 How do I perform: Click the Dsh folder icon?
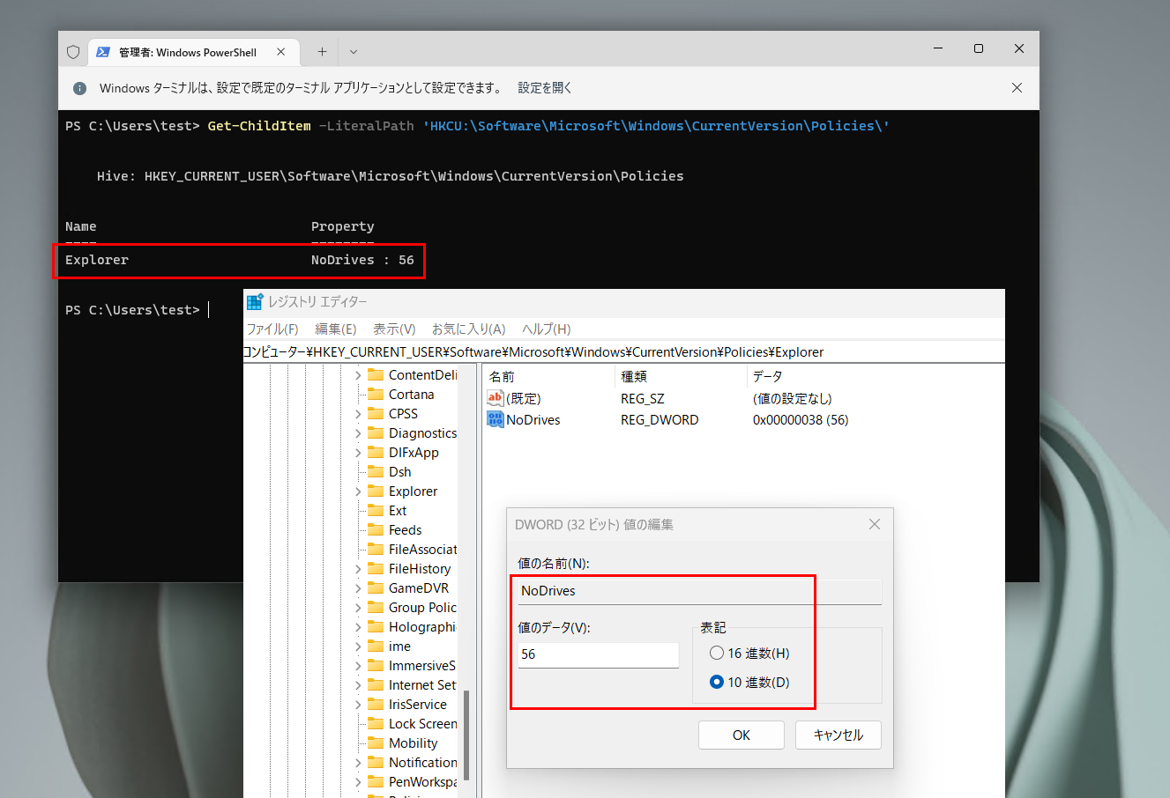tap(376, 471)
